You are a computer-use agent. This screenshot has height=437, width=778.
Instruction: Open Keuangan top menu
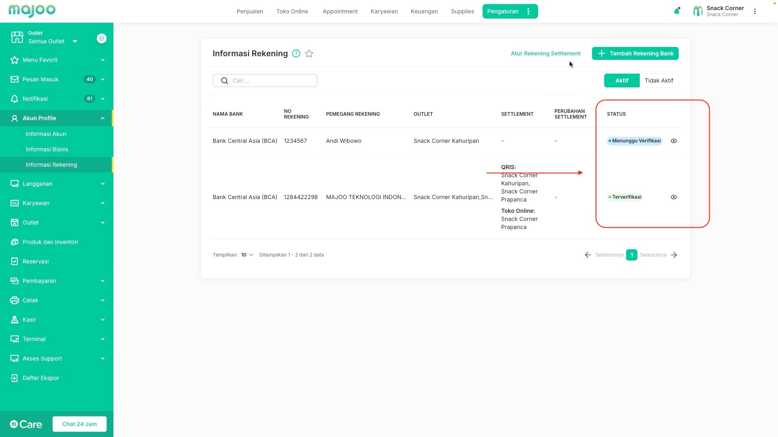coord(424,11)
